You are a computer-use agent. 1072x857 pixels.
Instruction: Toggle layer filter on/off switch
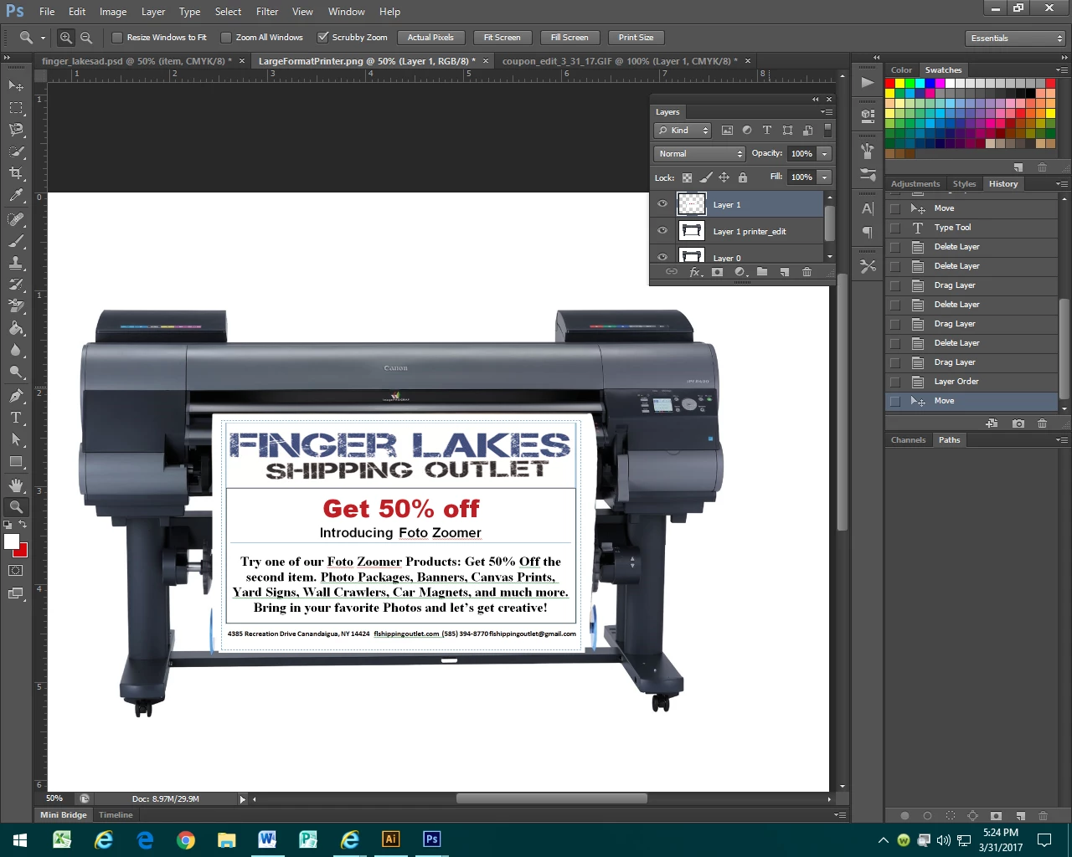(x=827, y=130)
